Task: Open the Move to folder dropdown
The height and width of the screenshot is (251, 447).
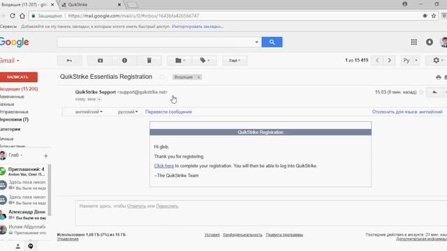Action: coord(179,61)
